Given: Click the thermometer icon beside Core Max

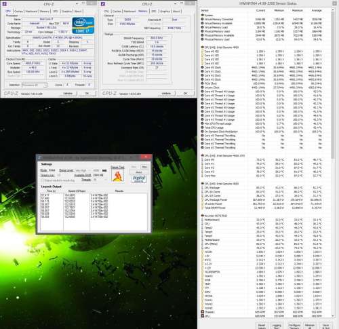Looking at the screenshot, I should coord(202,176).
